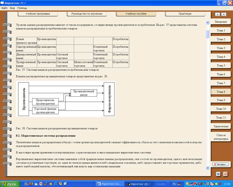Click 'Торговый филиал производителя' box in diagram

45,111
